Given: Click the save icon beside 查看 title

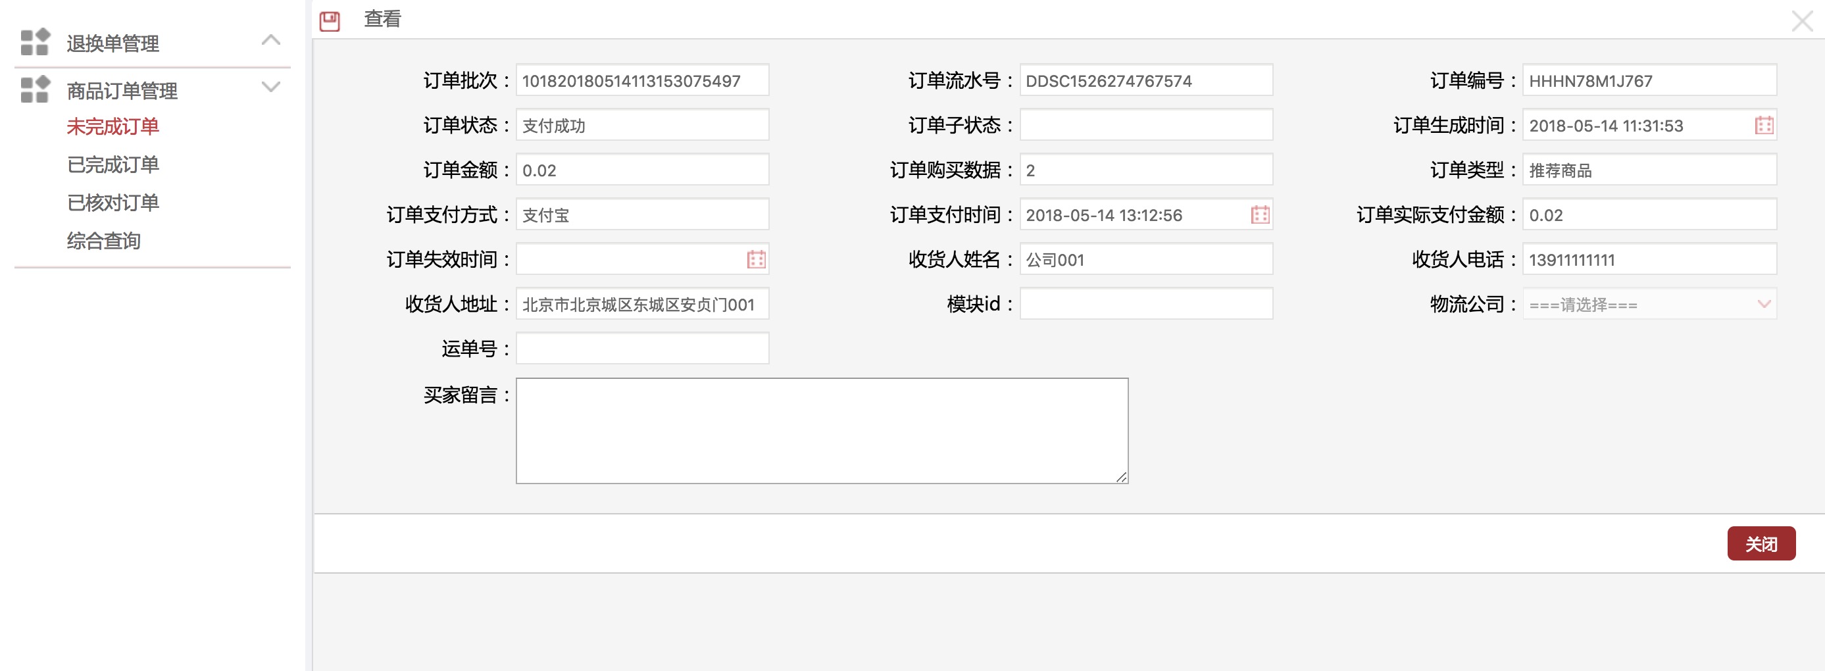Looking at the screenshot, I should tap(330, 20).
